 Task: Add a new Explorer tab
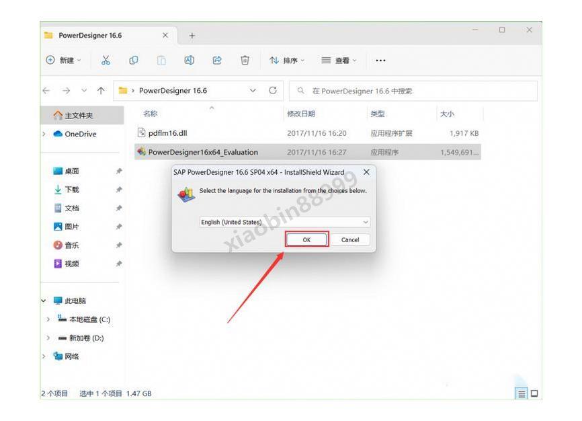192,36
